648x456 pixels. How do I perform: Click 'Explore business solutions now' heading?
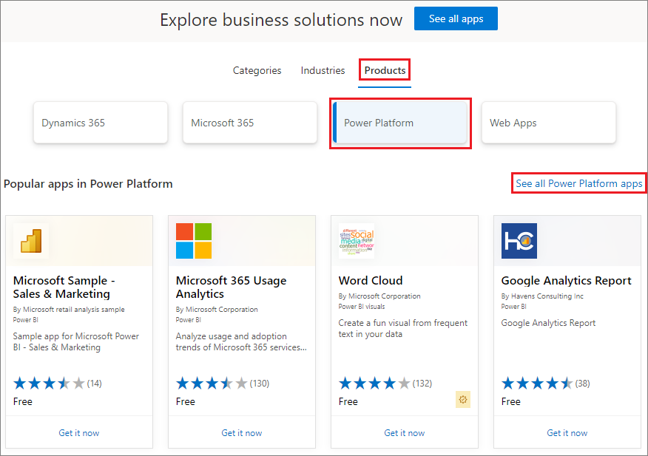coord(281,20)
